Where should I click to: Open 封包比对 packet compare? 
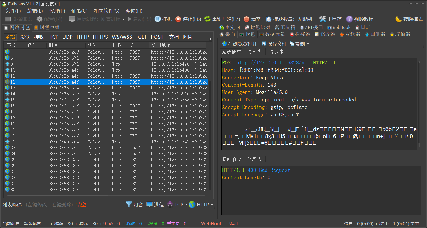(x=257, y=27)
